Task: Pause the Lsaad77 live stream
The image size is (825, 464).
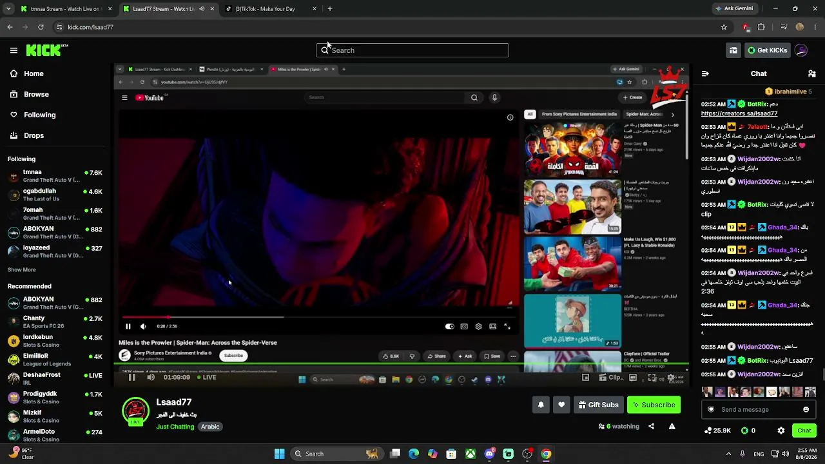Action: (131, 378)
